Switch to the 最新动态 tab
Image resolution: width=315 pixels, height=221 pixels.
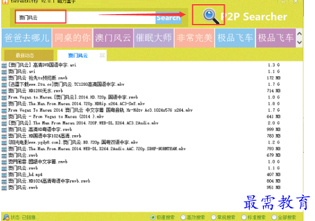29,55
